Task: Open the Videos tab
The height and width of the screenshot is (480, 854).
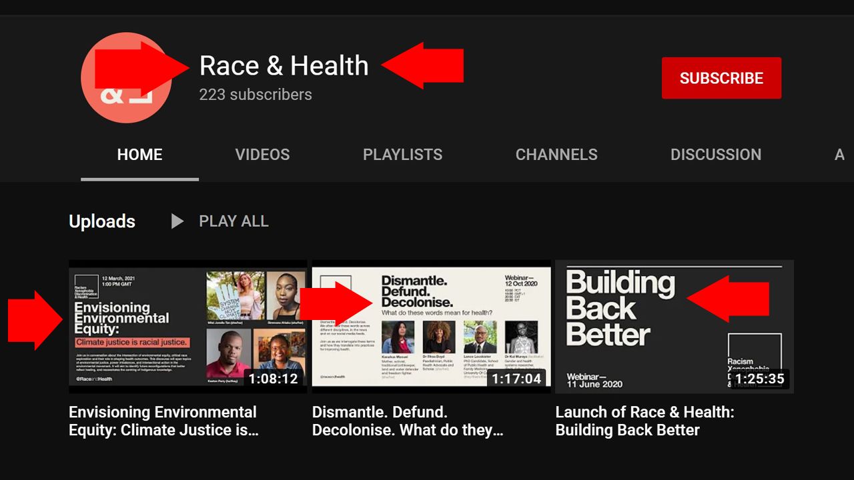Action: (262, 155)
